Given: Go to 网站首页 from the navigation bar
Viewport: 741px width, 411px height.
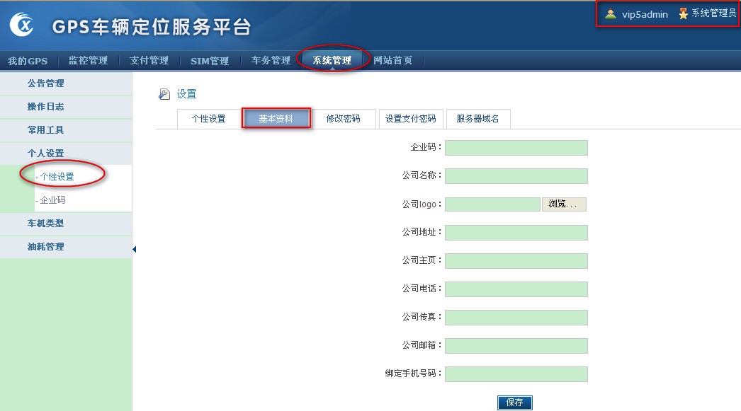Looking at the screenshot, I should click(392, 60).
